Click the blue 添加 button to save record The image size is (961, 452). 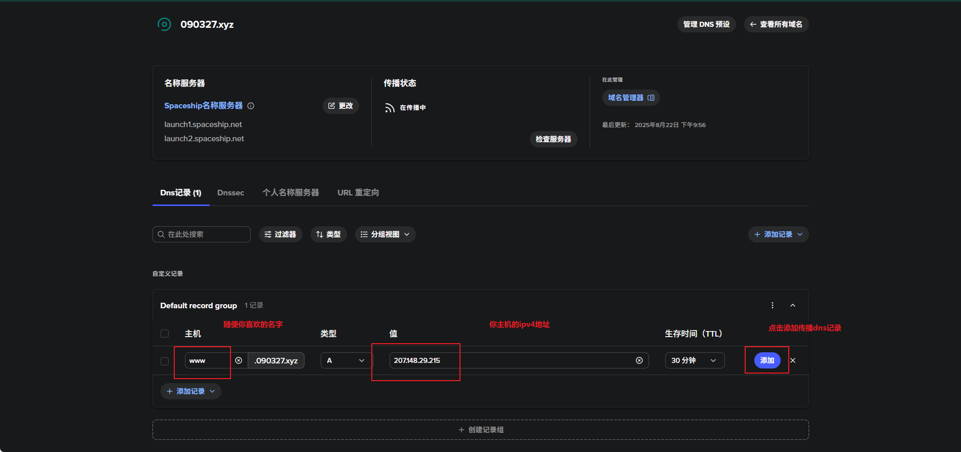[767, 360]
